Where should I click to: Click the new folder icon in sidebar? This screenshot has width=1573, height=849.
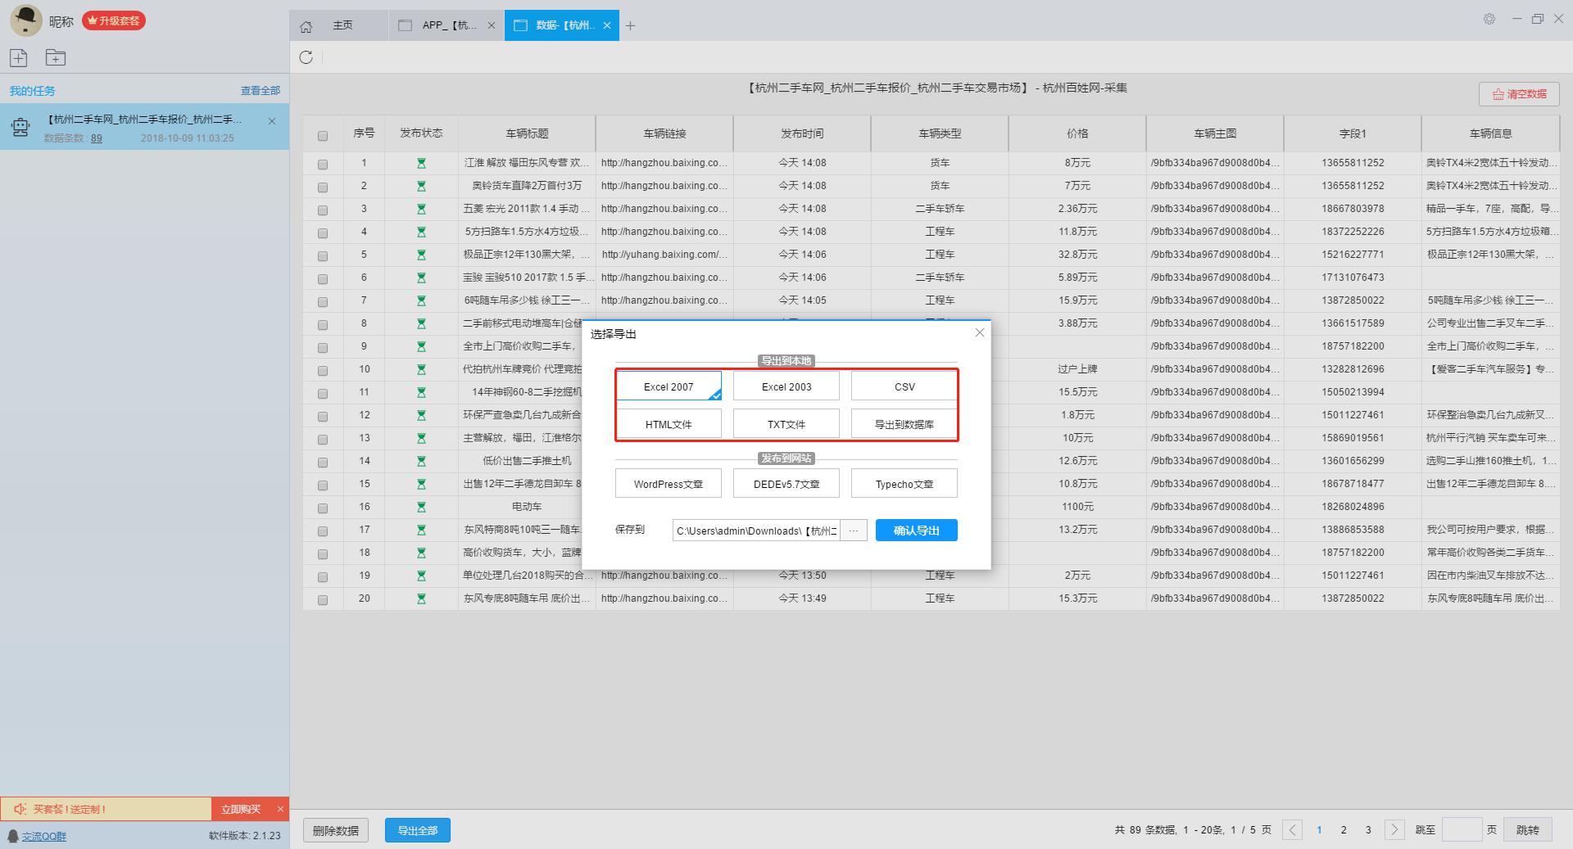55,57
